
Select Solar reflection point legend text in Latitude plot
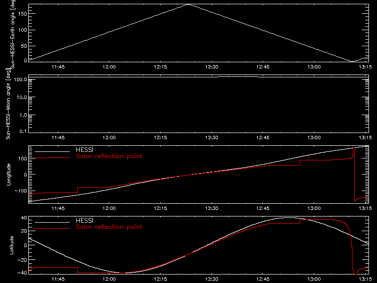109,227
